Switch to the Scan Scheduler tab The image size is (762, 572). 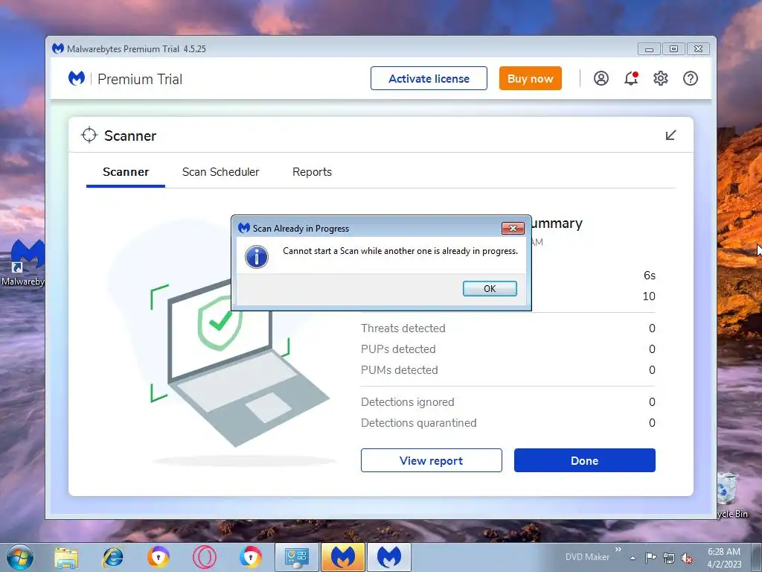pyautogui.click(x=220, y=172)
